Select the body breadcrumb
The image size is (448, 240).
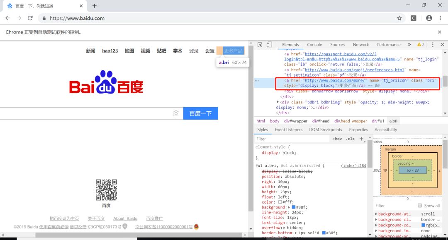pyautogui.click(x=274, y=121)
